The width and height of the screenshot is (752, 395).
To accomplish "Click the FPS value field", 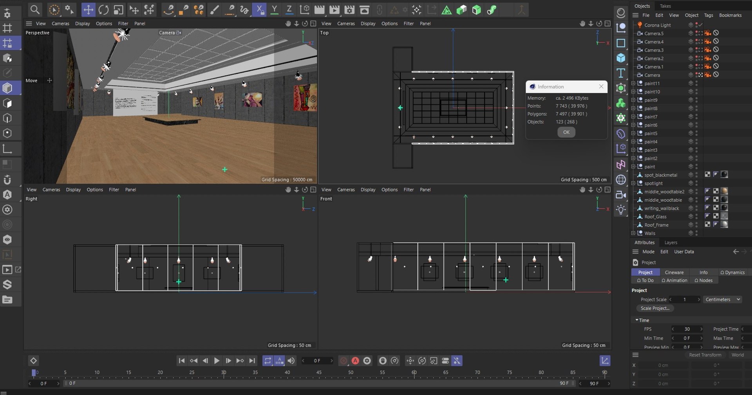I will 687,329.
